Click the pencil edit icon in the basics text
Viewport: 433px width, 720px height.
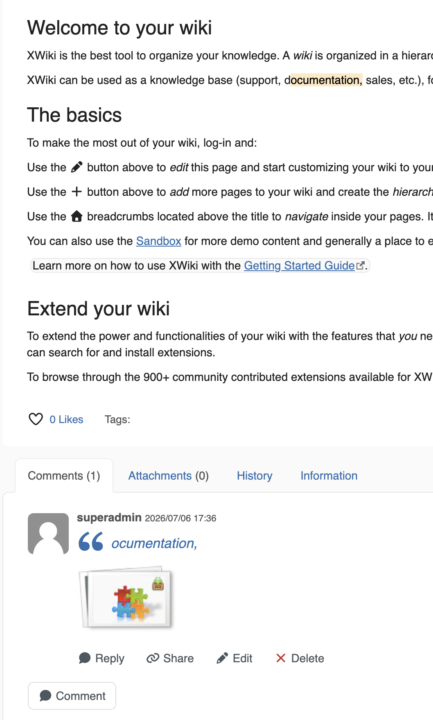click(77, 167)
